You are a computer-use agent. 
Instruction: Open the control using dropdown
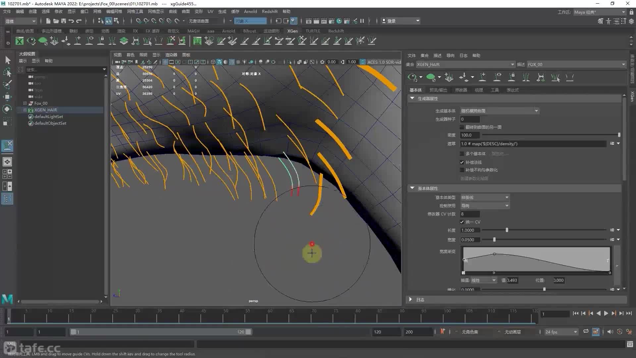coord(485,206)
